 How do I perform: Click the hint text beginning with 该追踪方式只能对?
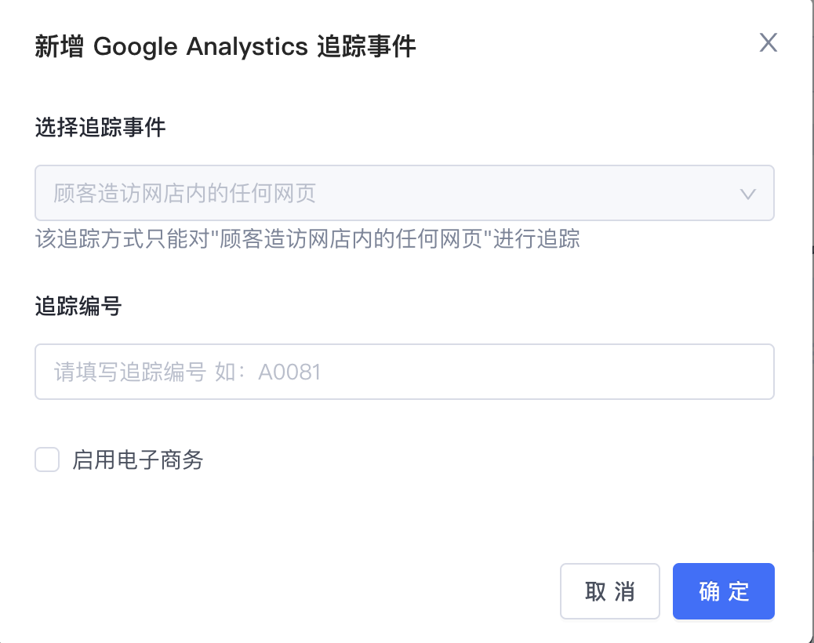(x=307, y=239)
